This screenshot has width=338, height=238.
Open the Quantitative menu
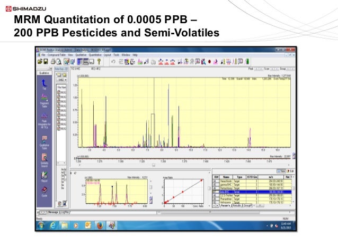tap(95, 54)
